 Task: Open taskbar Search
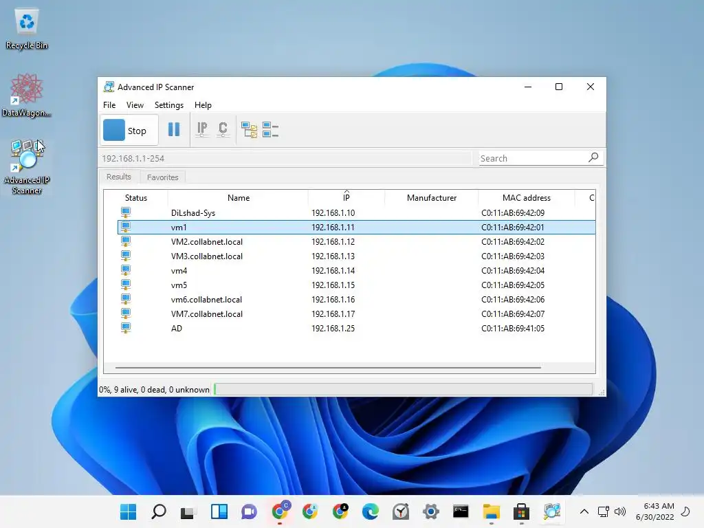158,511
